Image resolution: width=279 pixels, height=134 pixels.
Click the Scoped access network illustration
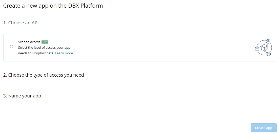click(263, 47)
